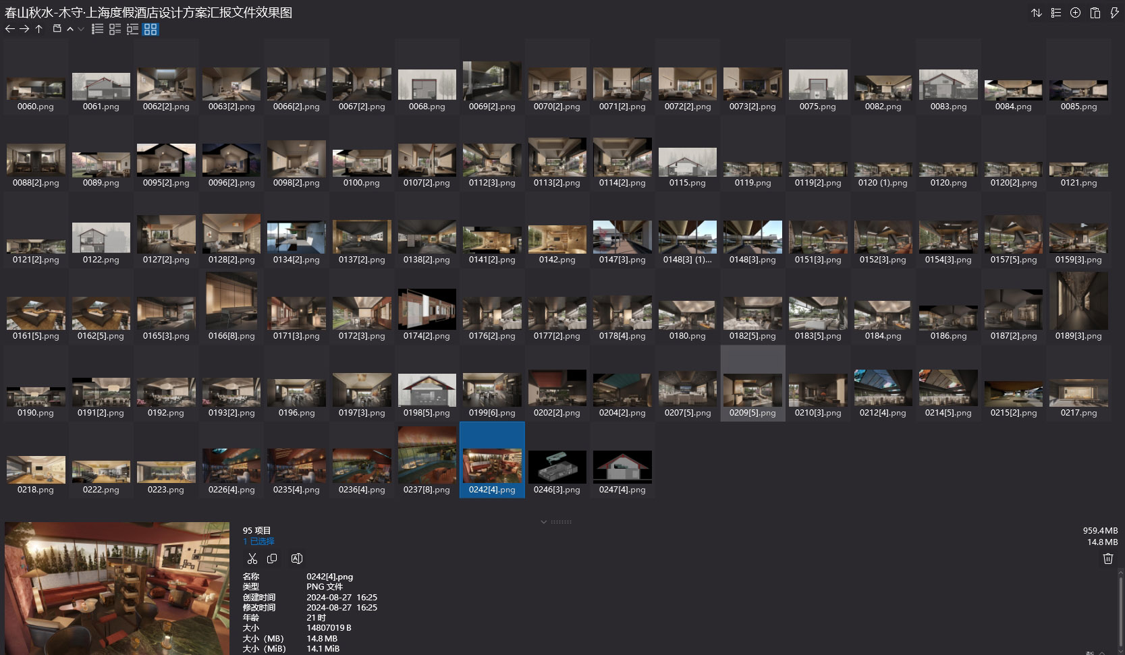Navigate up to the parent folder
This screenshot has width=1125, height=655.
pyautogui.click(x=39, y=29)
